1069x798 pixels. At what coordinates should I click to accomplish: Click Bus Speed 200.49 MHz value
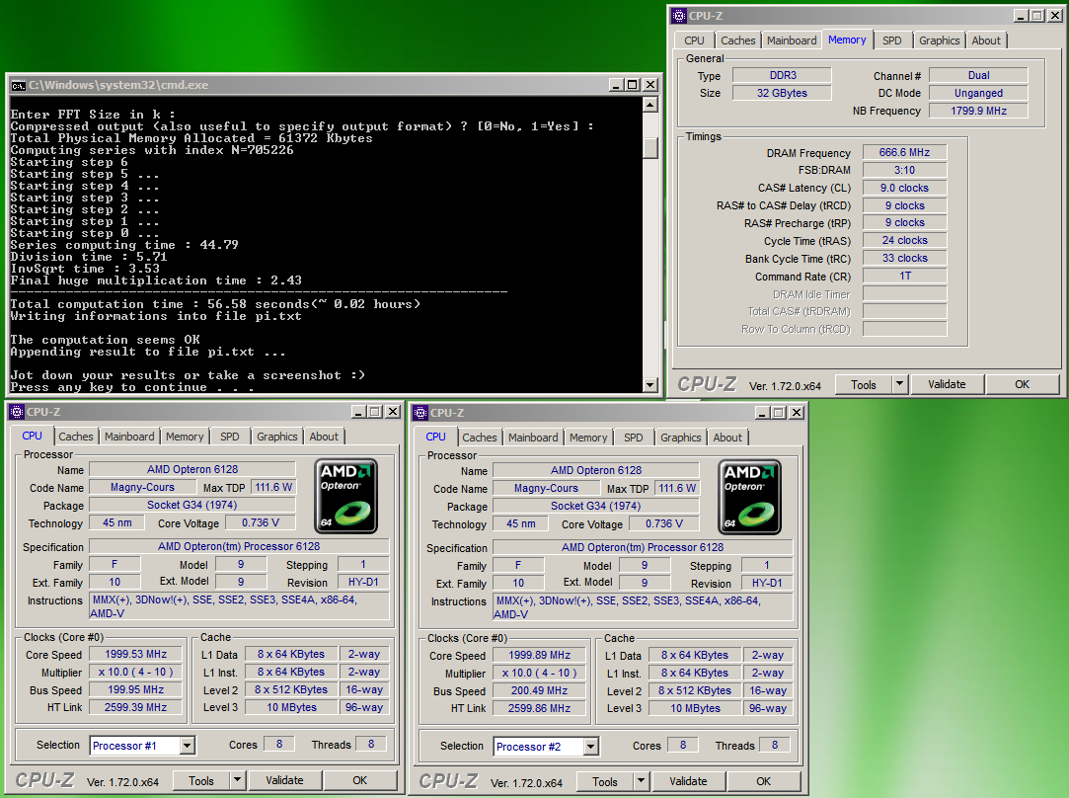point(539,691)
